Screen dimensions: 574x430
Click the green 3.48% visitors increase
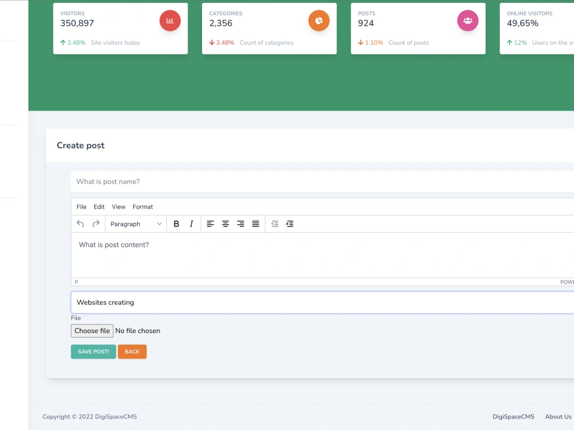coord(73,42)
